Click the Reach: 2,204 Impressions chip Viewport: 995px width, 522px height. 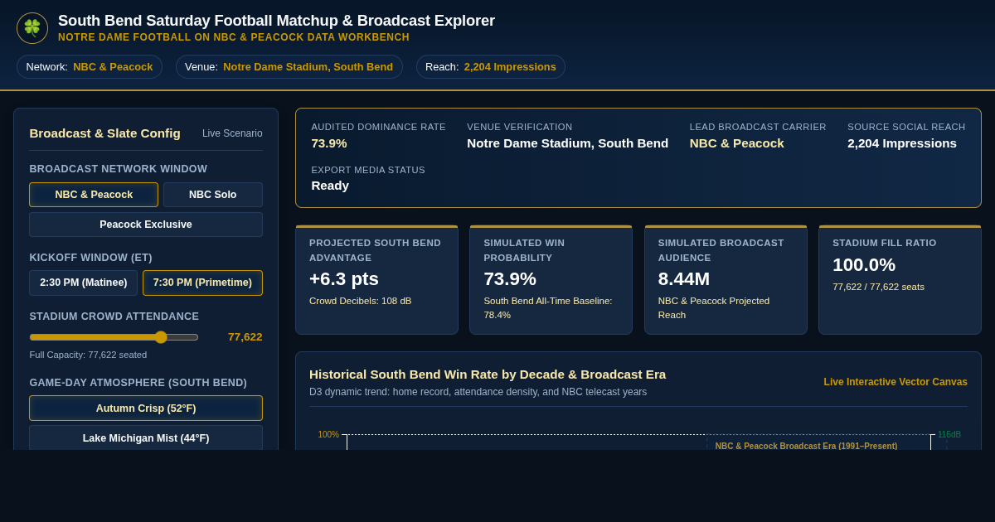tap(491, 67)
